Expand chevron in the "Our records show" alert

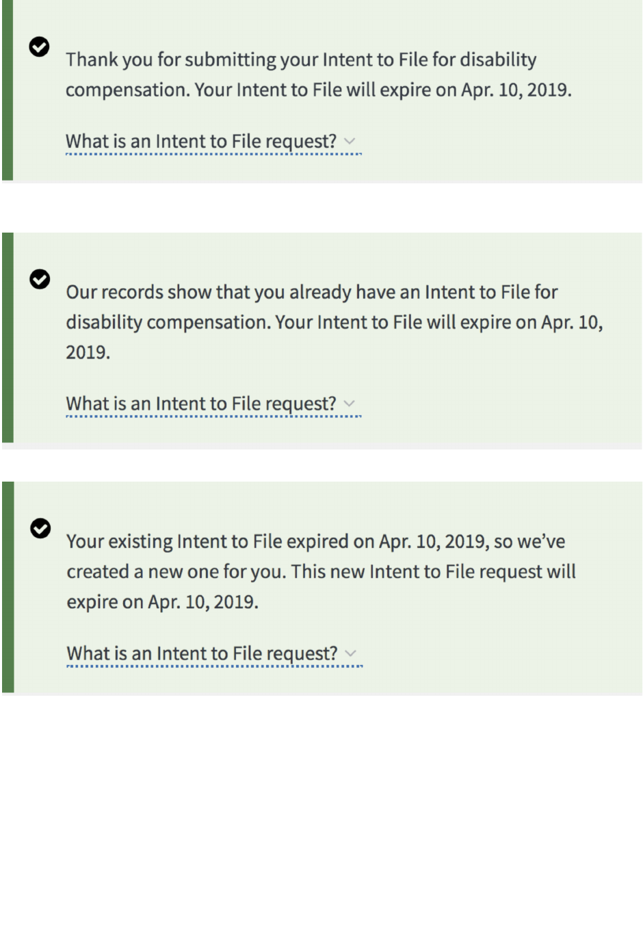click(x=350, y=404)
